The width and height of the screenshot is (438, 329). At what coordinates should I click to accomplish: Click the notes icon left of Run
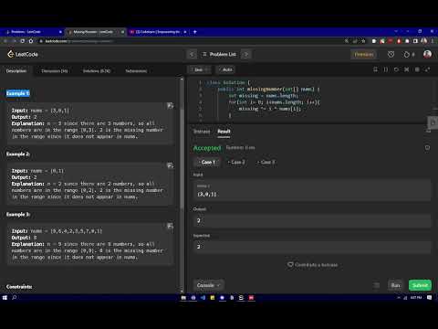(x=376, y=285)
